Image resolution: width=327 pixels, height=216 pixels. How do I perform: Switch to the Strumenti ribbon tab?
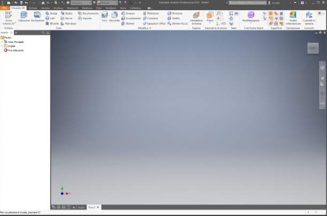point(72,8)
